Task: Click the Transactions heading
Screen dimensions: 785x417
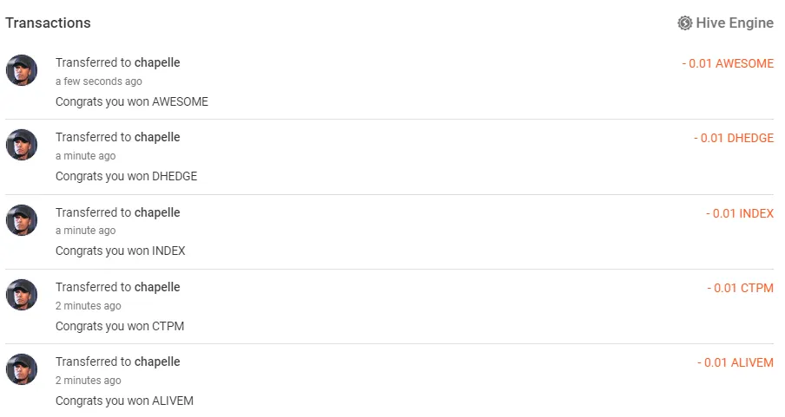Action: [48, 23]
